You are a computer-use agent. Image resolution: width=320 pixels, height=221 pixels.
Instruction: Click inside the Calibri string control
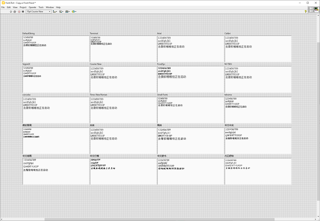coord(258,49)
